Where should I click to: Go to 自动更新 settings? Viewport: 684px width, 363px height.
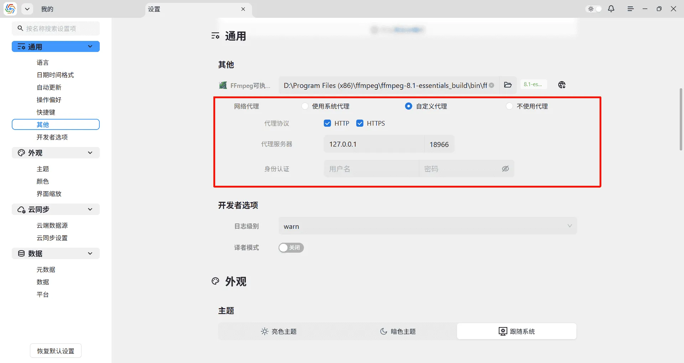click(x=49, y=88)
